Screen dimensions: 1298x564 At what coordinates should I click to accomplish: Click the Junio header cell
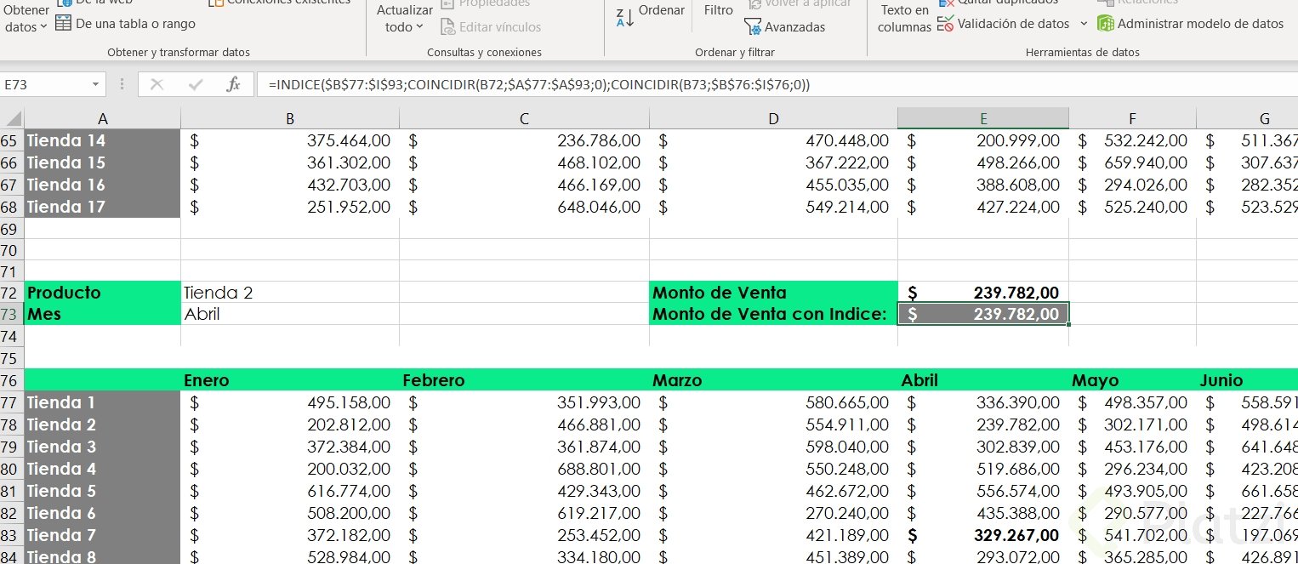[1247, 380]
